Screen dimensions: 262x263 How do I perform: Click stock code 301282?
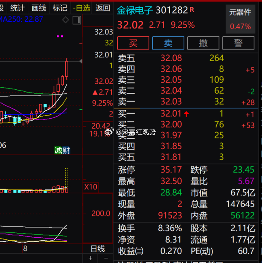pyautogui.click(x=172, y=10)
